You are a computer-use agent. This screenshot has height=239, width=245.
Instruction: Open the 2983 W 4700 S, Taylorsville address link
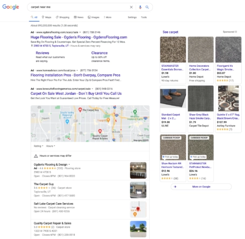click(x=51, y=46)
